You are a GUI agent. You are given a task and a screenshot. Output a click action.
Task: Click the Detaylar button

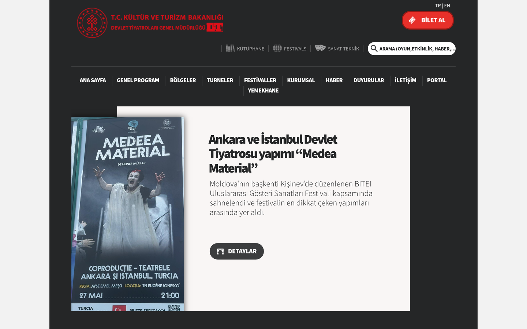(x=237, y=252)
